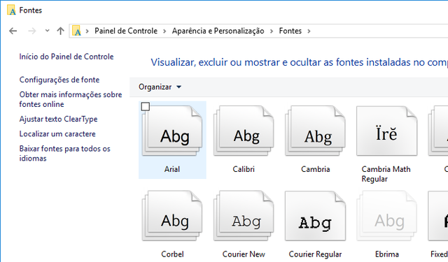Click the Fonts folder icon in address bar
The width and height of the screenshot is (448, 262).
(x=76, y=31)
